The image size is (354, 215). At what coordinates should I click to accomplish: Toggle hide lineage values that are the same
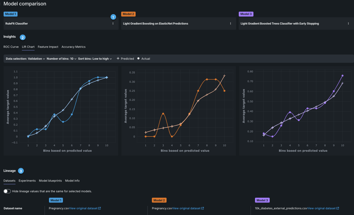(7, 191)
